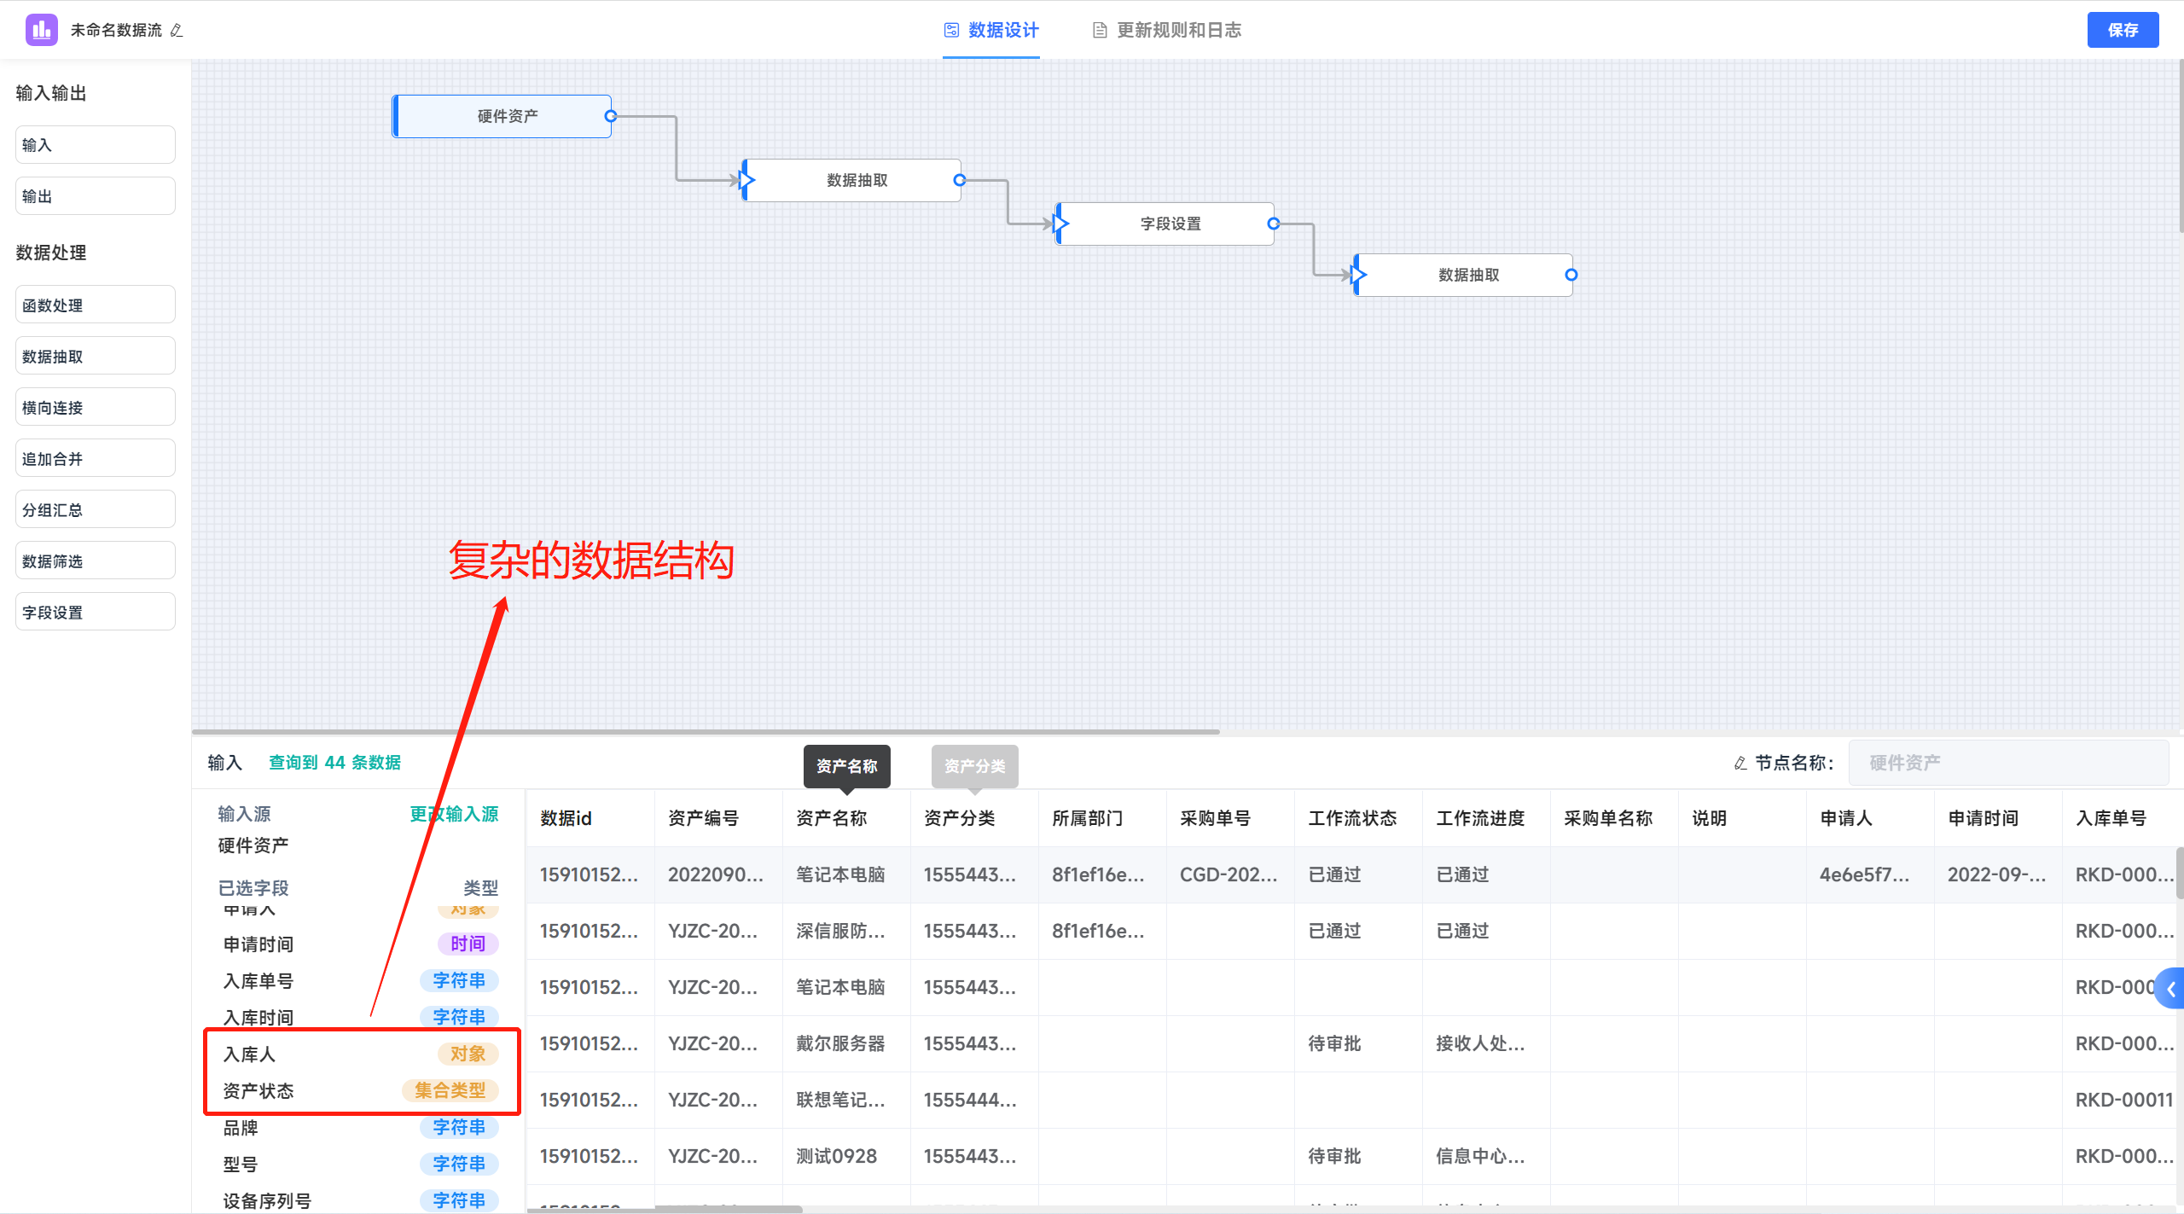2184x1214 pixels.
Task: Click the 型号 field row
Action: (x=361, y=1165)
